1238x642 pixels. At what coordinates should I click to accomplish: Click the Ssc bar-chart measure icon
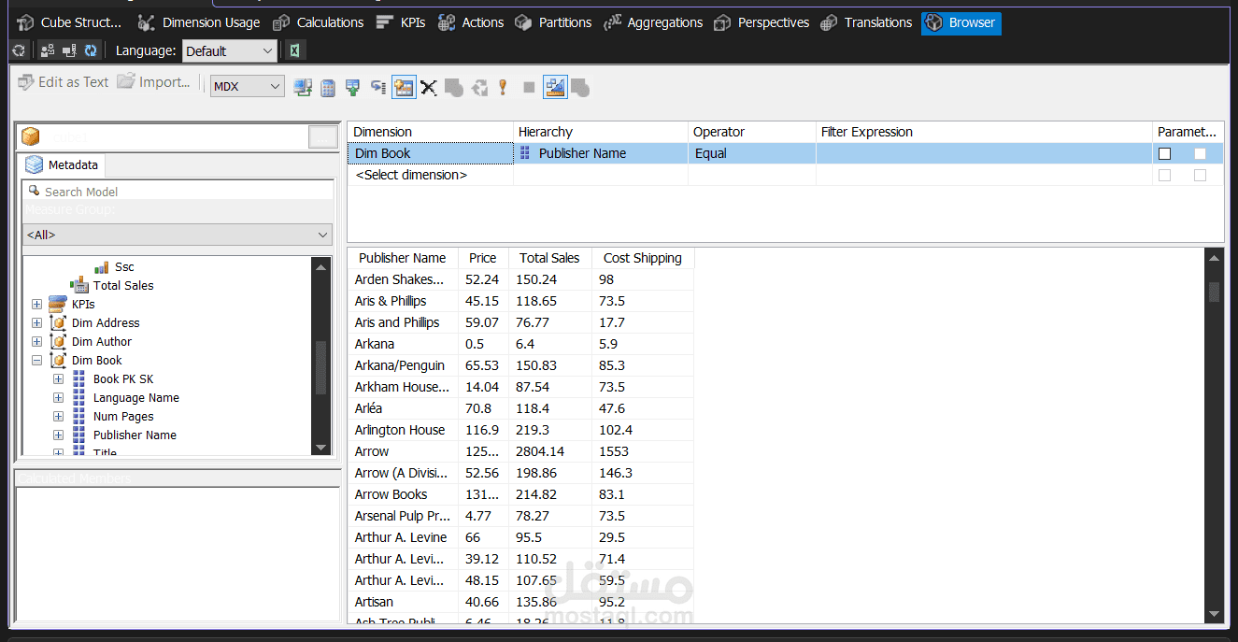[102, 267]
